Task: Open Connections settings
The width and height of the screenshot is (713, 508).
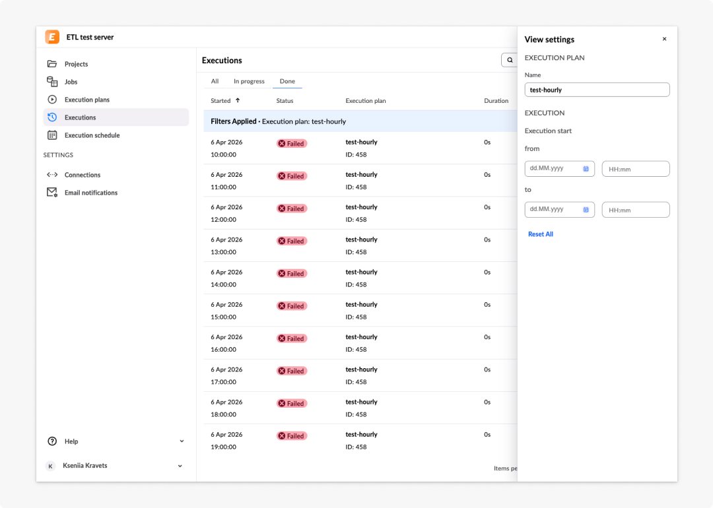Action: click(116, 174)
